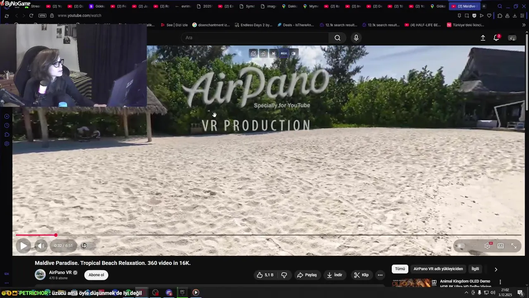
Task: Open YouTube notifications bell
Action: [x=496, y=38]
